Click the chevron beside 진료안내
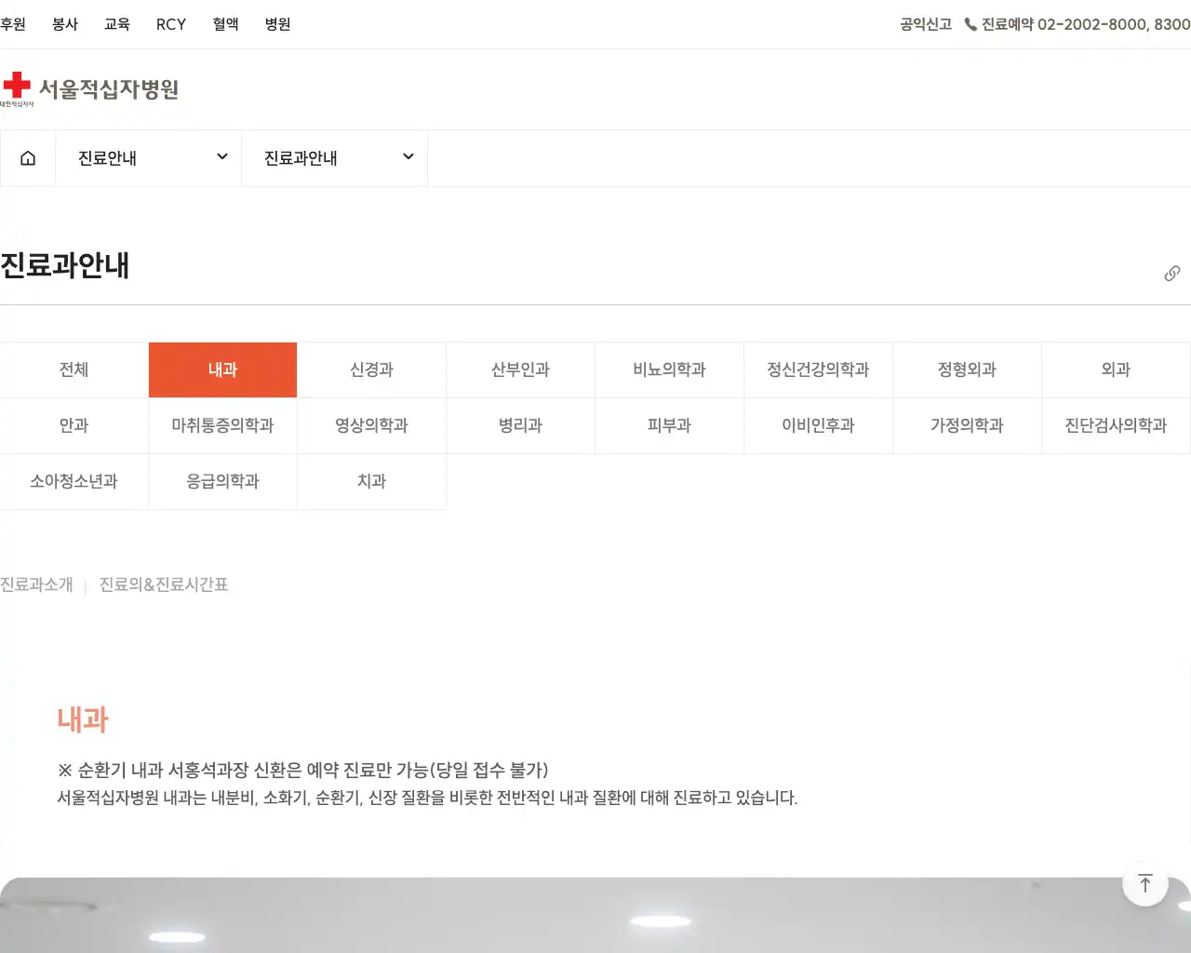The width and height of the screenshot is (1191, 953). click(221, 157)
